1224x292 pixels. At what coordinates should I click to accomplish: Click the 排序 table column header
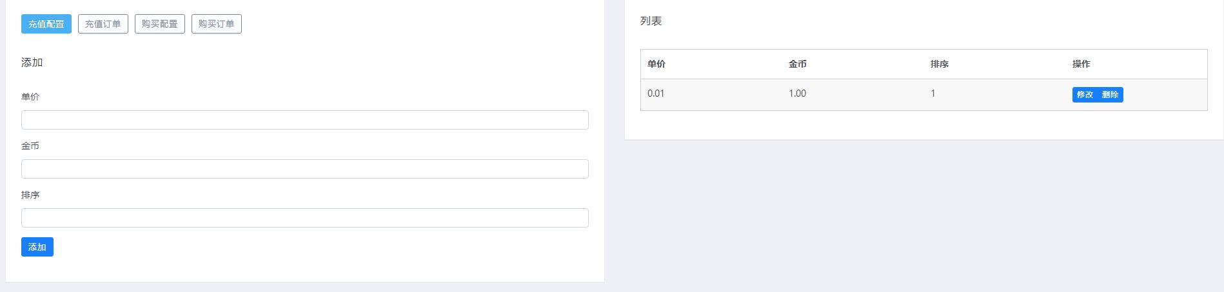coord(940,64)
